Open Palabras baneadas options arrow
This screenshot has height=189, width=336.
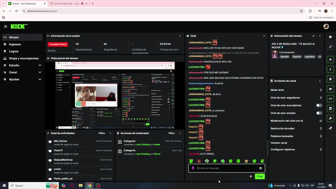(321, 136)
